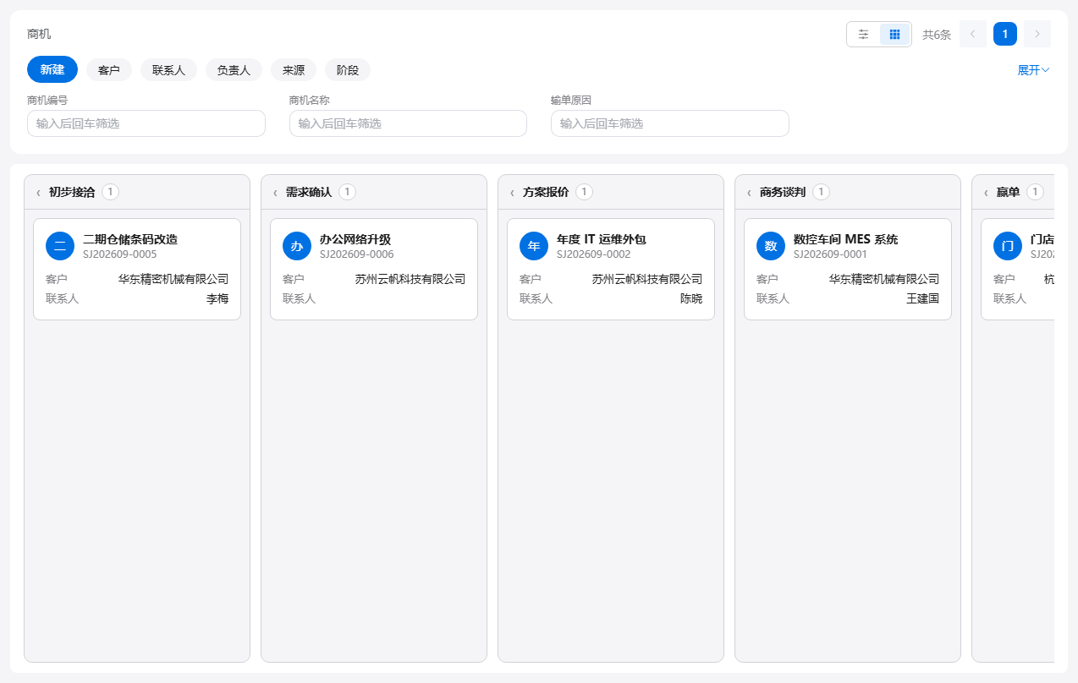
Task: Click the count badge beside 赢单
Action: click(x=1036, y=192)
